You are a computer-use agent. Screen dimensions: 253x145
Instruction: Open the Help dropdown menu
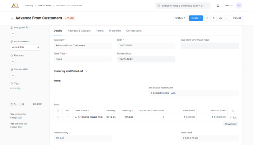click(x=229, y=6)
